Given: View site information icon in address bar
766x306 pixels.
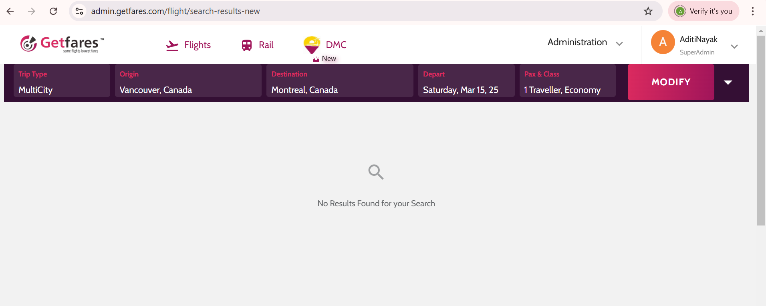Looking at the screenshot, I should (x=80, y=11).
